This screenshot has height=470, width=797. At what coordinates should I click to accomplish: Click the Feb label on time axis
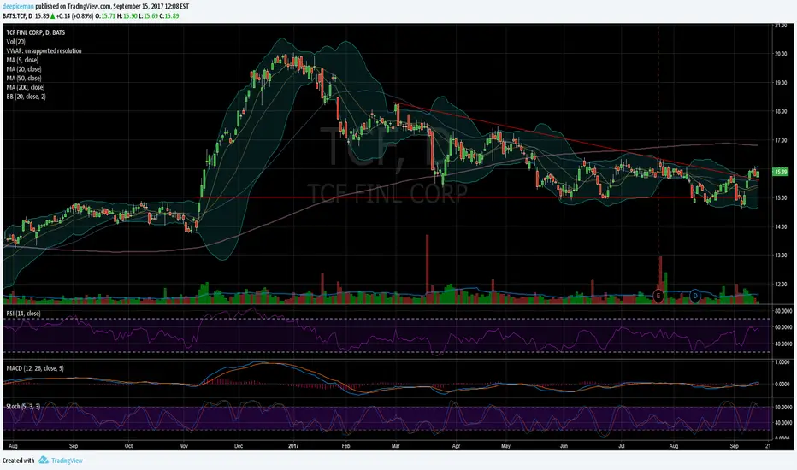tap(345, 446)
